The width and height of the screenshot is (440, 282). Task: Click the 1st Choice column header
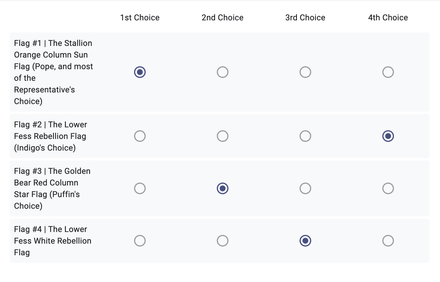(x=140, y=17)
